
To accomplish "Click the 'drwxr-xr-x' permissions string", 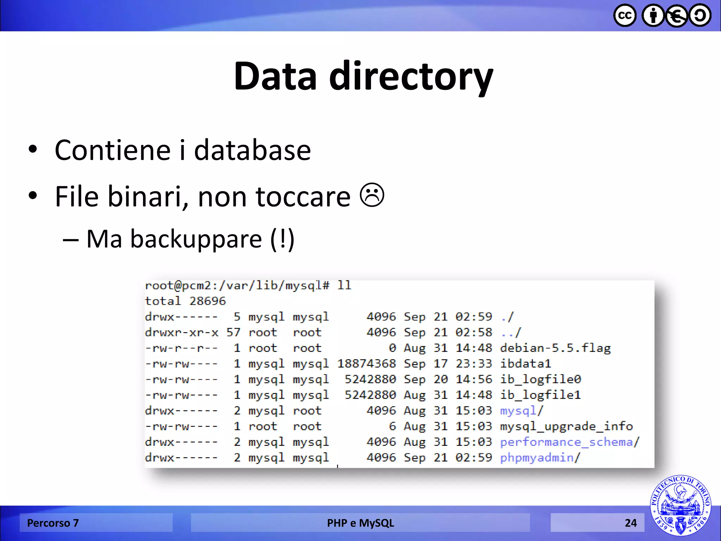I will 182,332.
